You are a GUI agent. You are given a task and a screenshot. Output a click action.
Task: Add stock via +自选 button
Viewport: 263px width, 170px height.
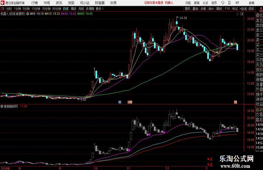pos(243,9)
